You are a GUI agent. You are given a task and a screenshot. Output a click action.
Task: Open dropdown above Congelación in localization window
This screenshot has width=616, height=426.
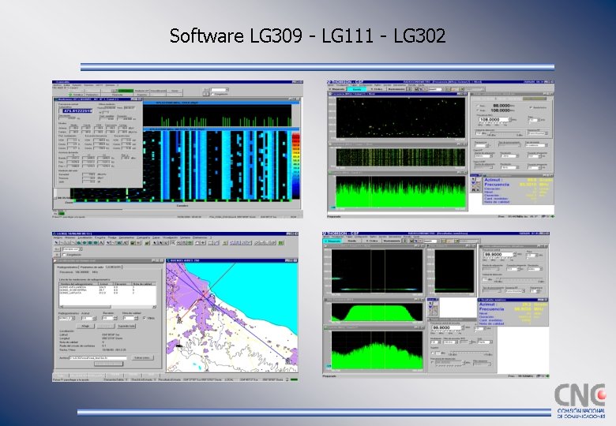(73, 249)
